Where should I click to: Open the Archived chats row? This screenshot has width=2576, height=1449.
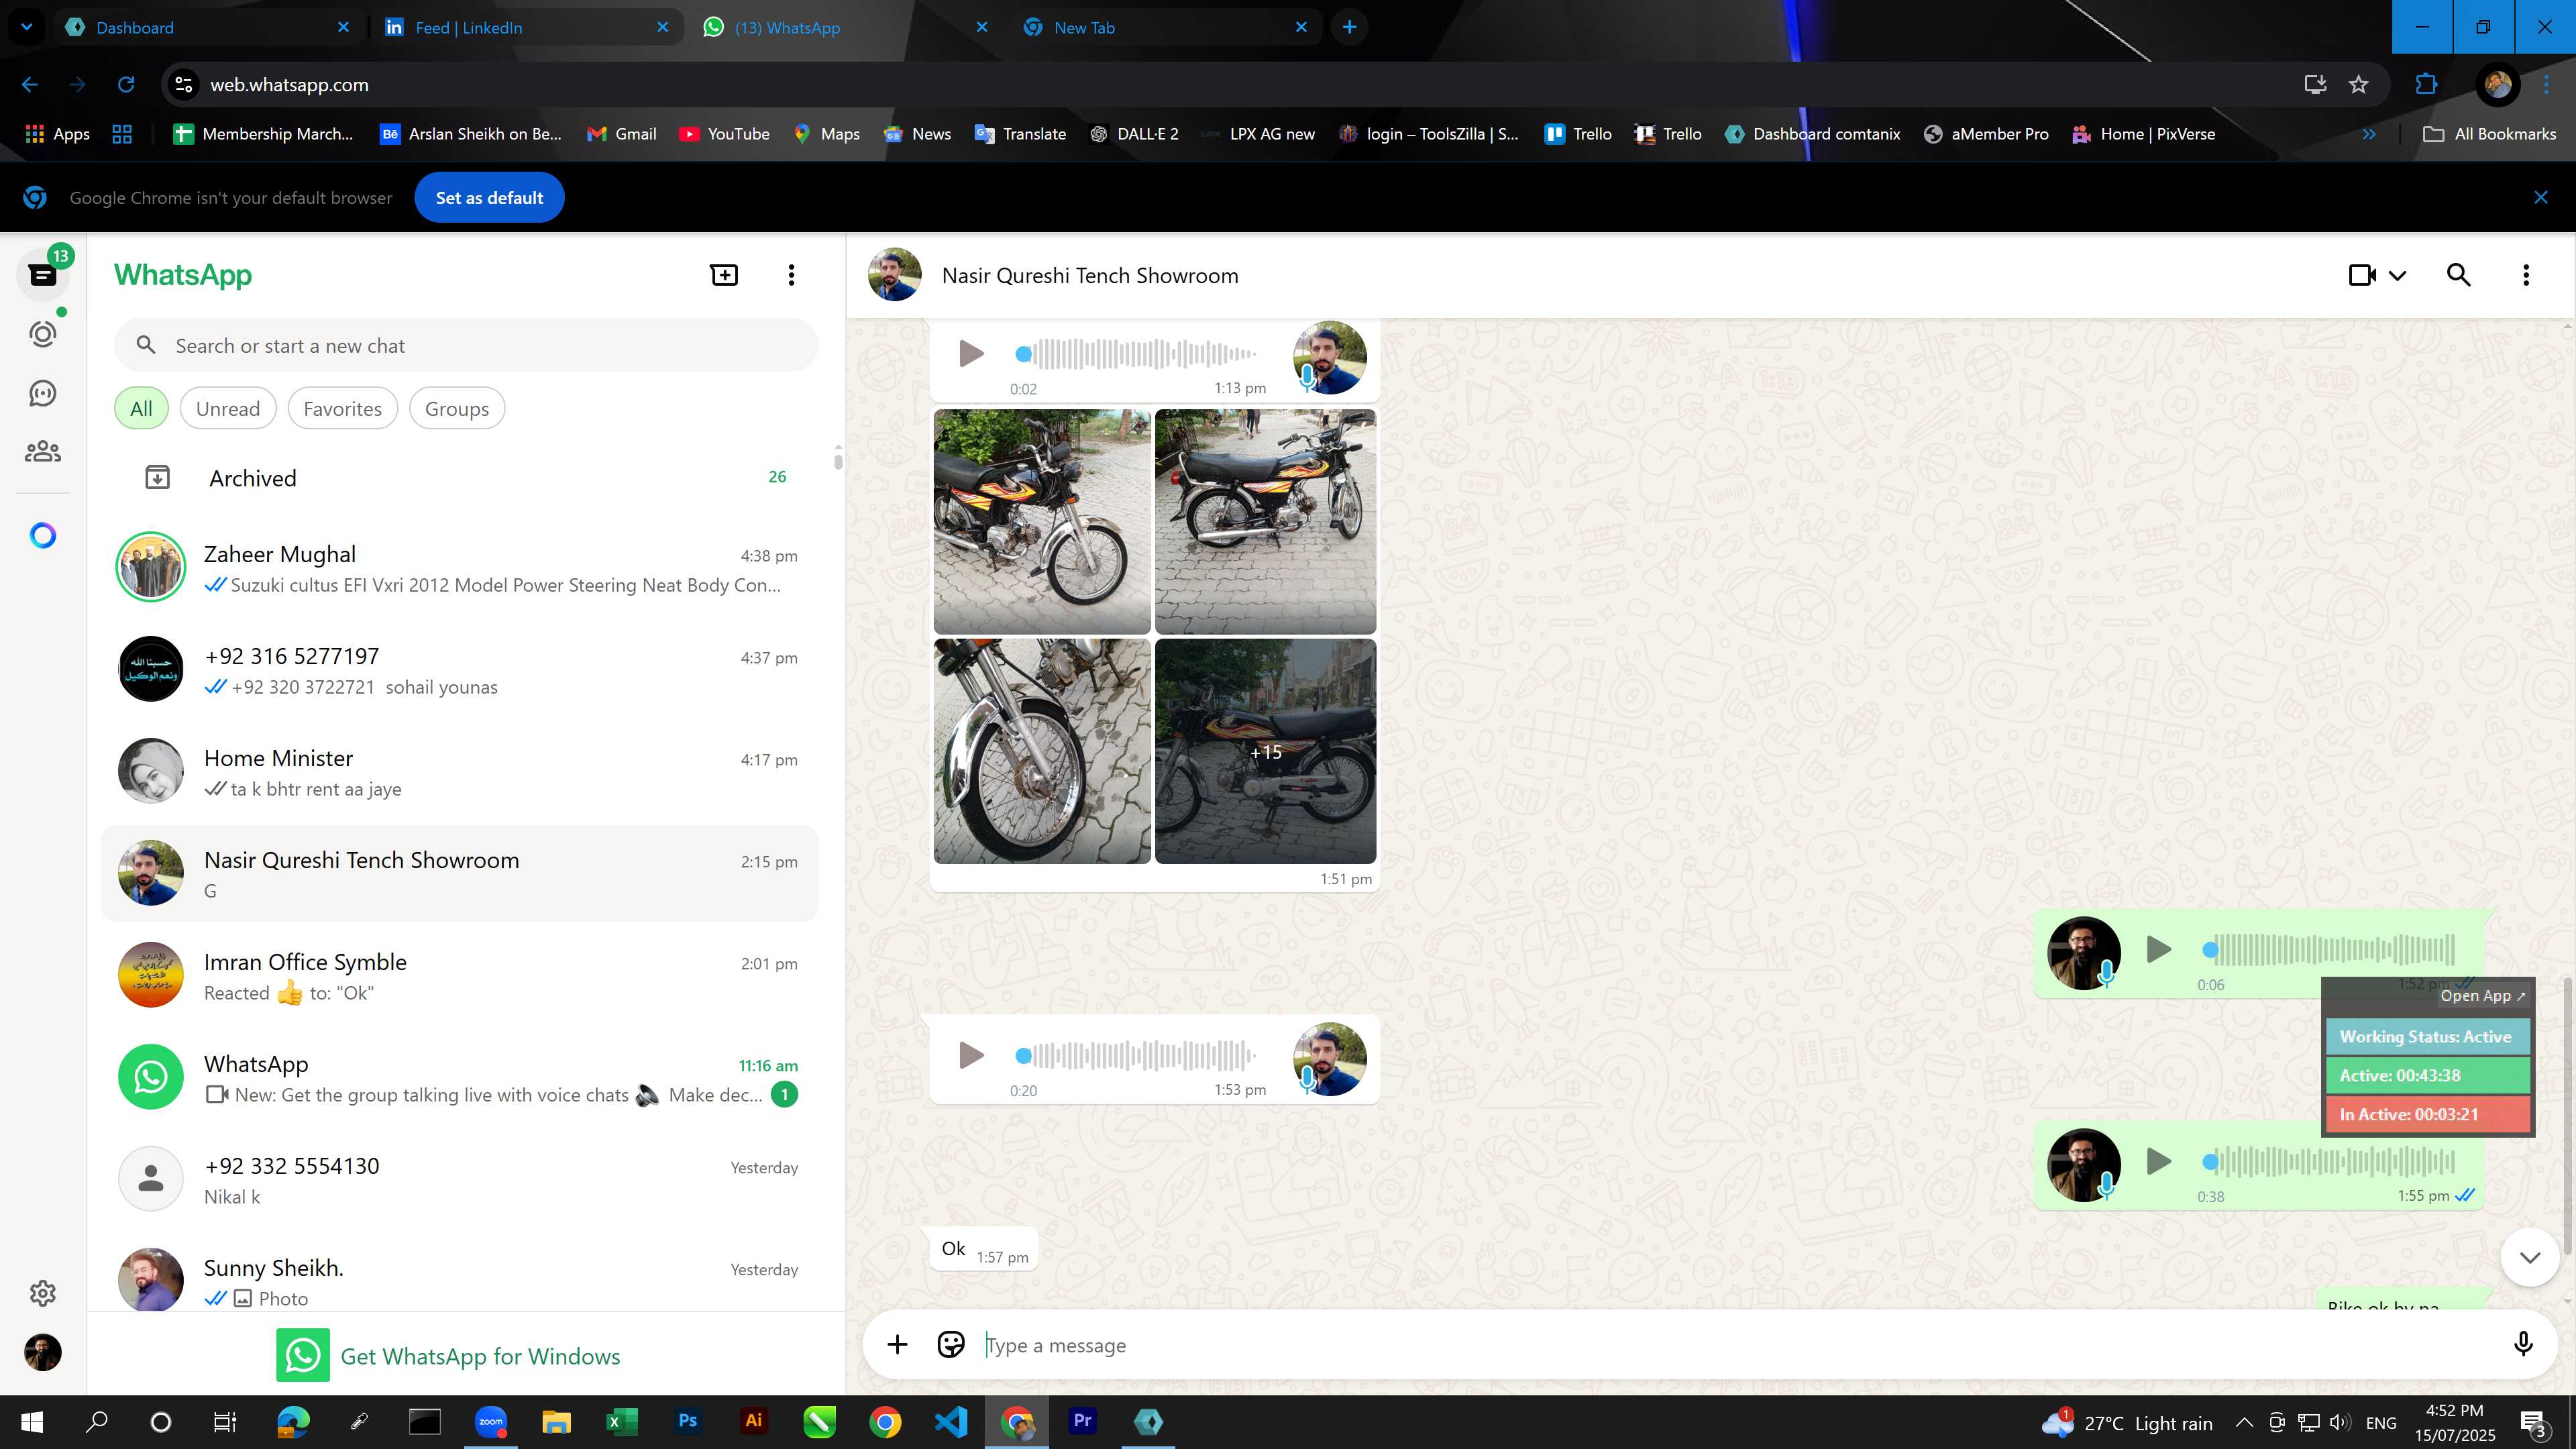460,478
